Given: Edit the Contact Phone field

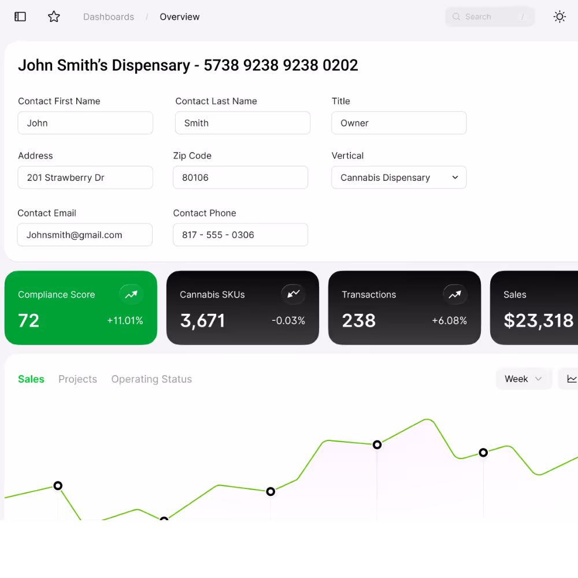Looking at the screenshot, I should pyautogui.click(x=240, y=235).
